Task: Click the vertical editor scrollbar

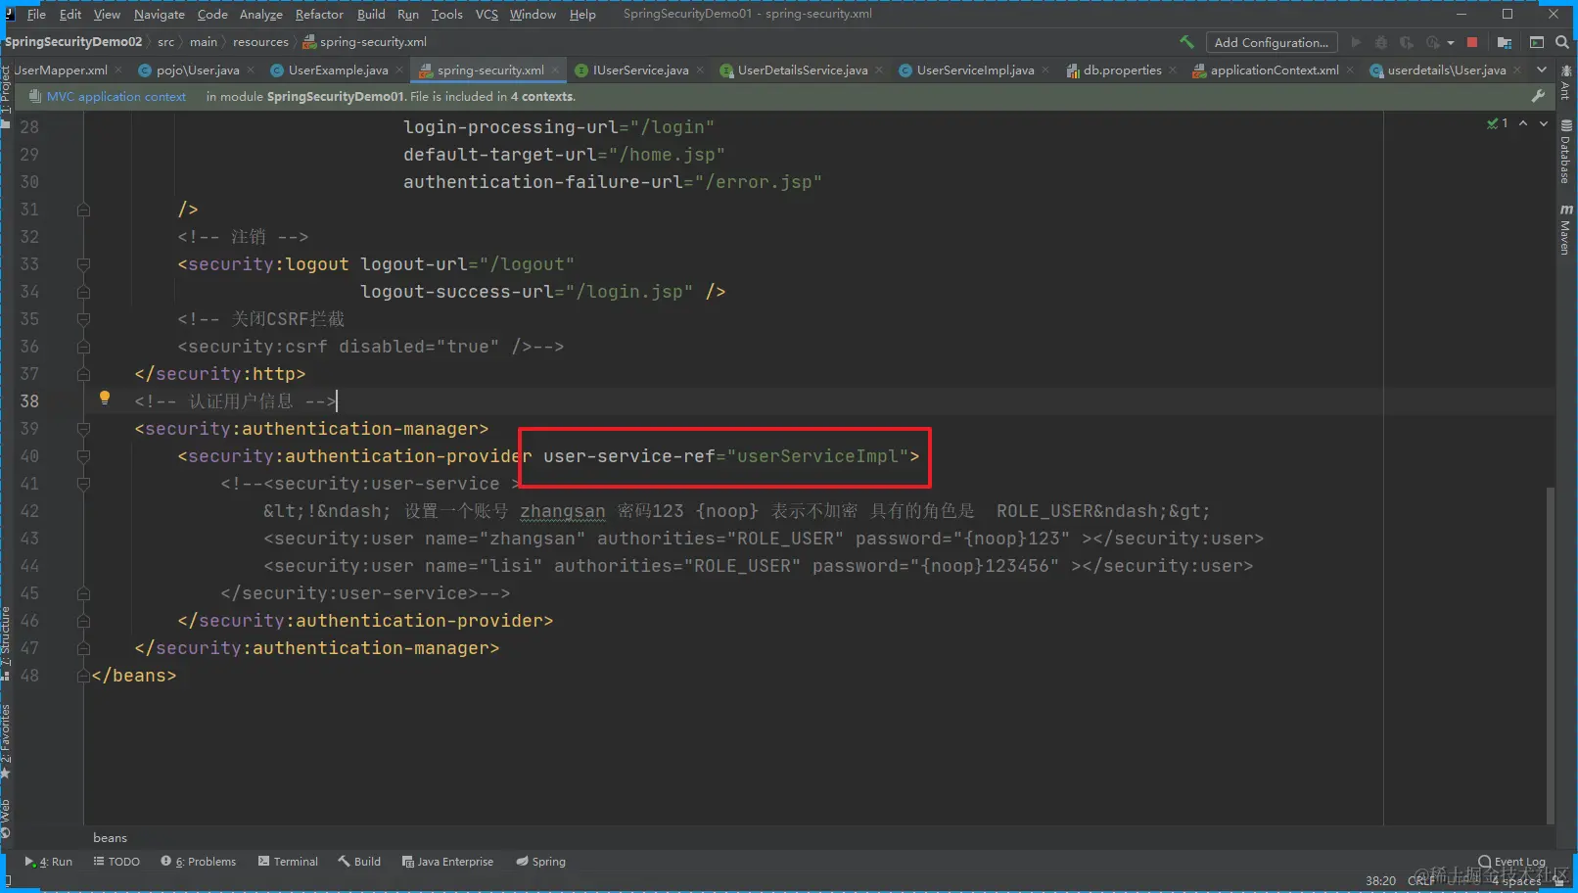Action: (x=1550, y=654)
